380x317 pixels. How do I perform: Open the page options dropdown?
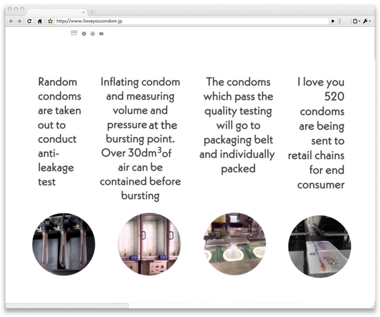click(x=356, y=21)
